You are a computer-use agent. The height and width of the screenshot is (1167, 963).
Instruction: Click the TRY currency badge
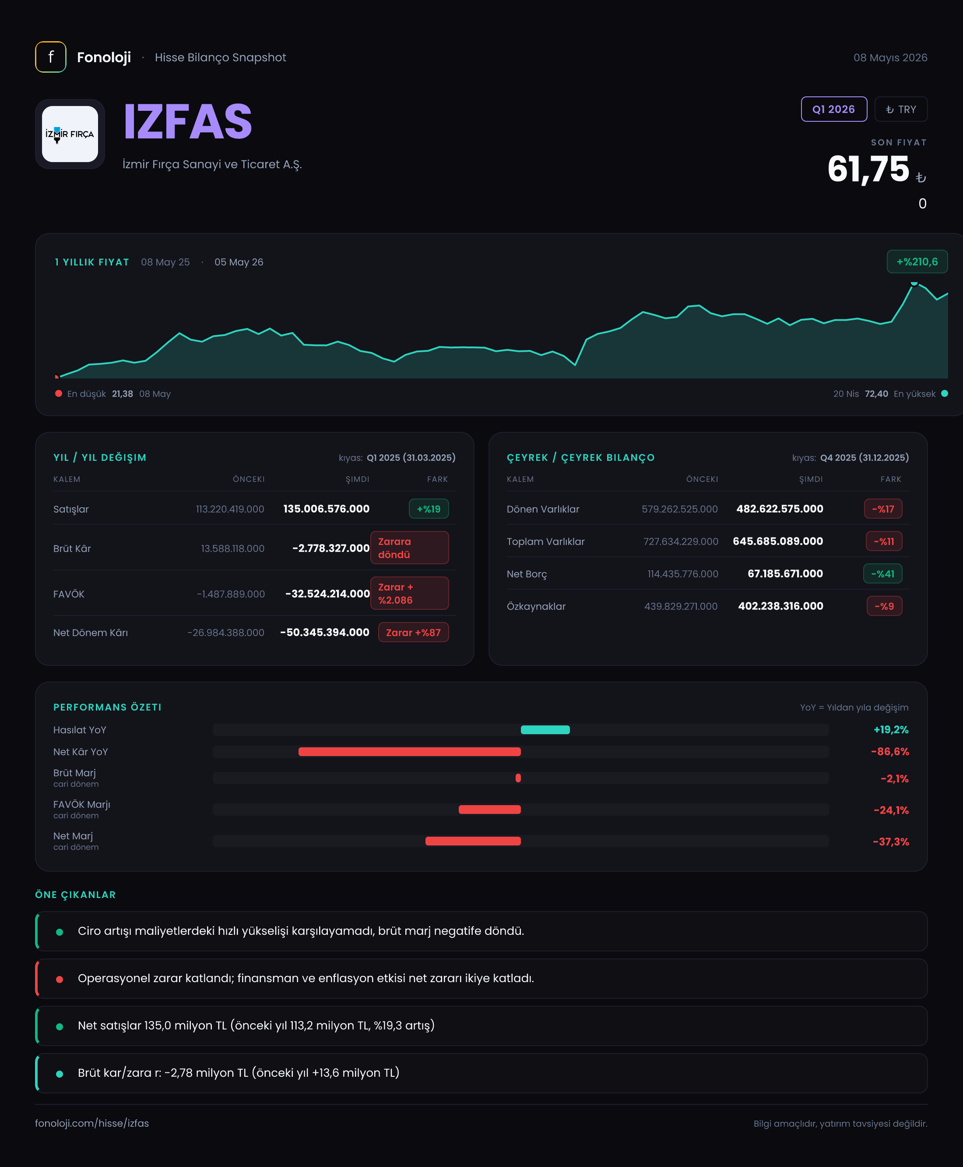click(901, 109)
